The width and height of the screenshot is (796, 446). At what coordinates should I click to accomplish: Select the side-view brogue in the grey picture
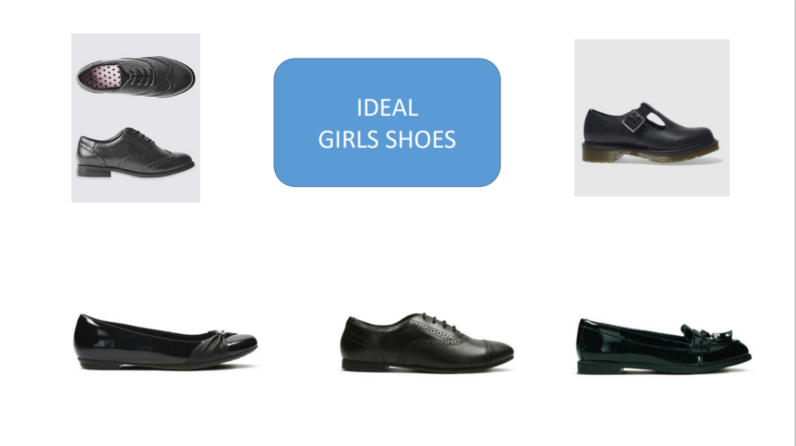tap(135, 153)
